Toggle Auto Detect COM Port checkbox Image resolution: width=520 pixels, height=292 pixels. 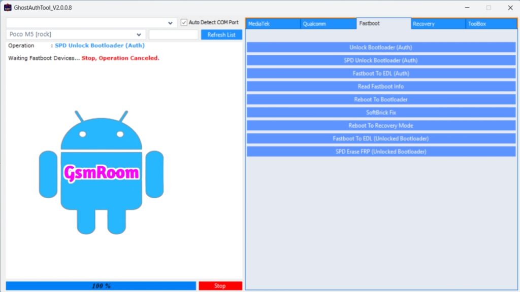184,23
